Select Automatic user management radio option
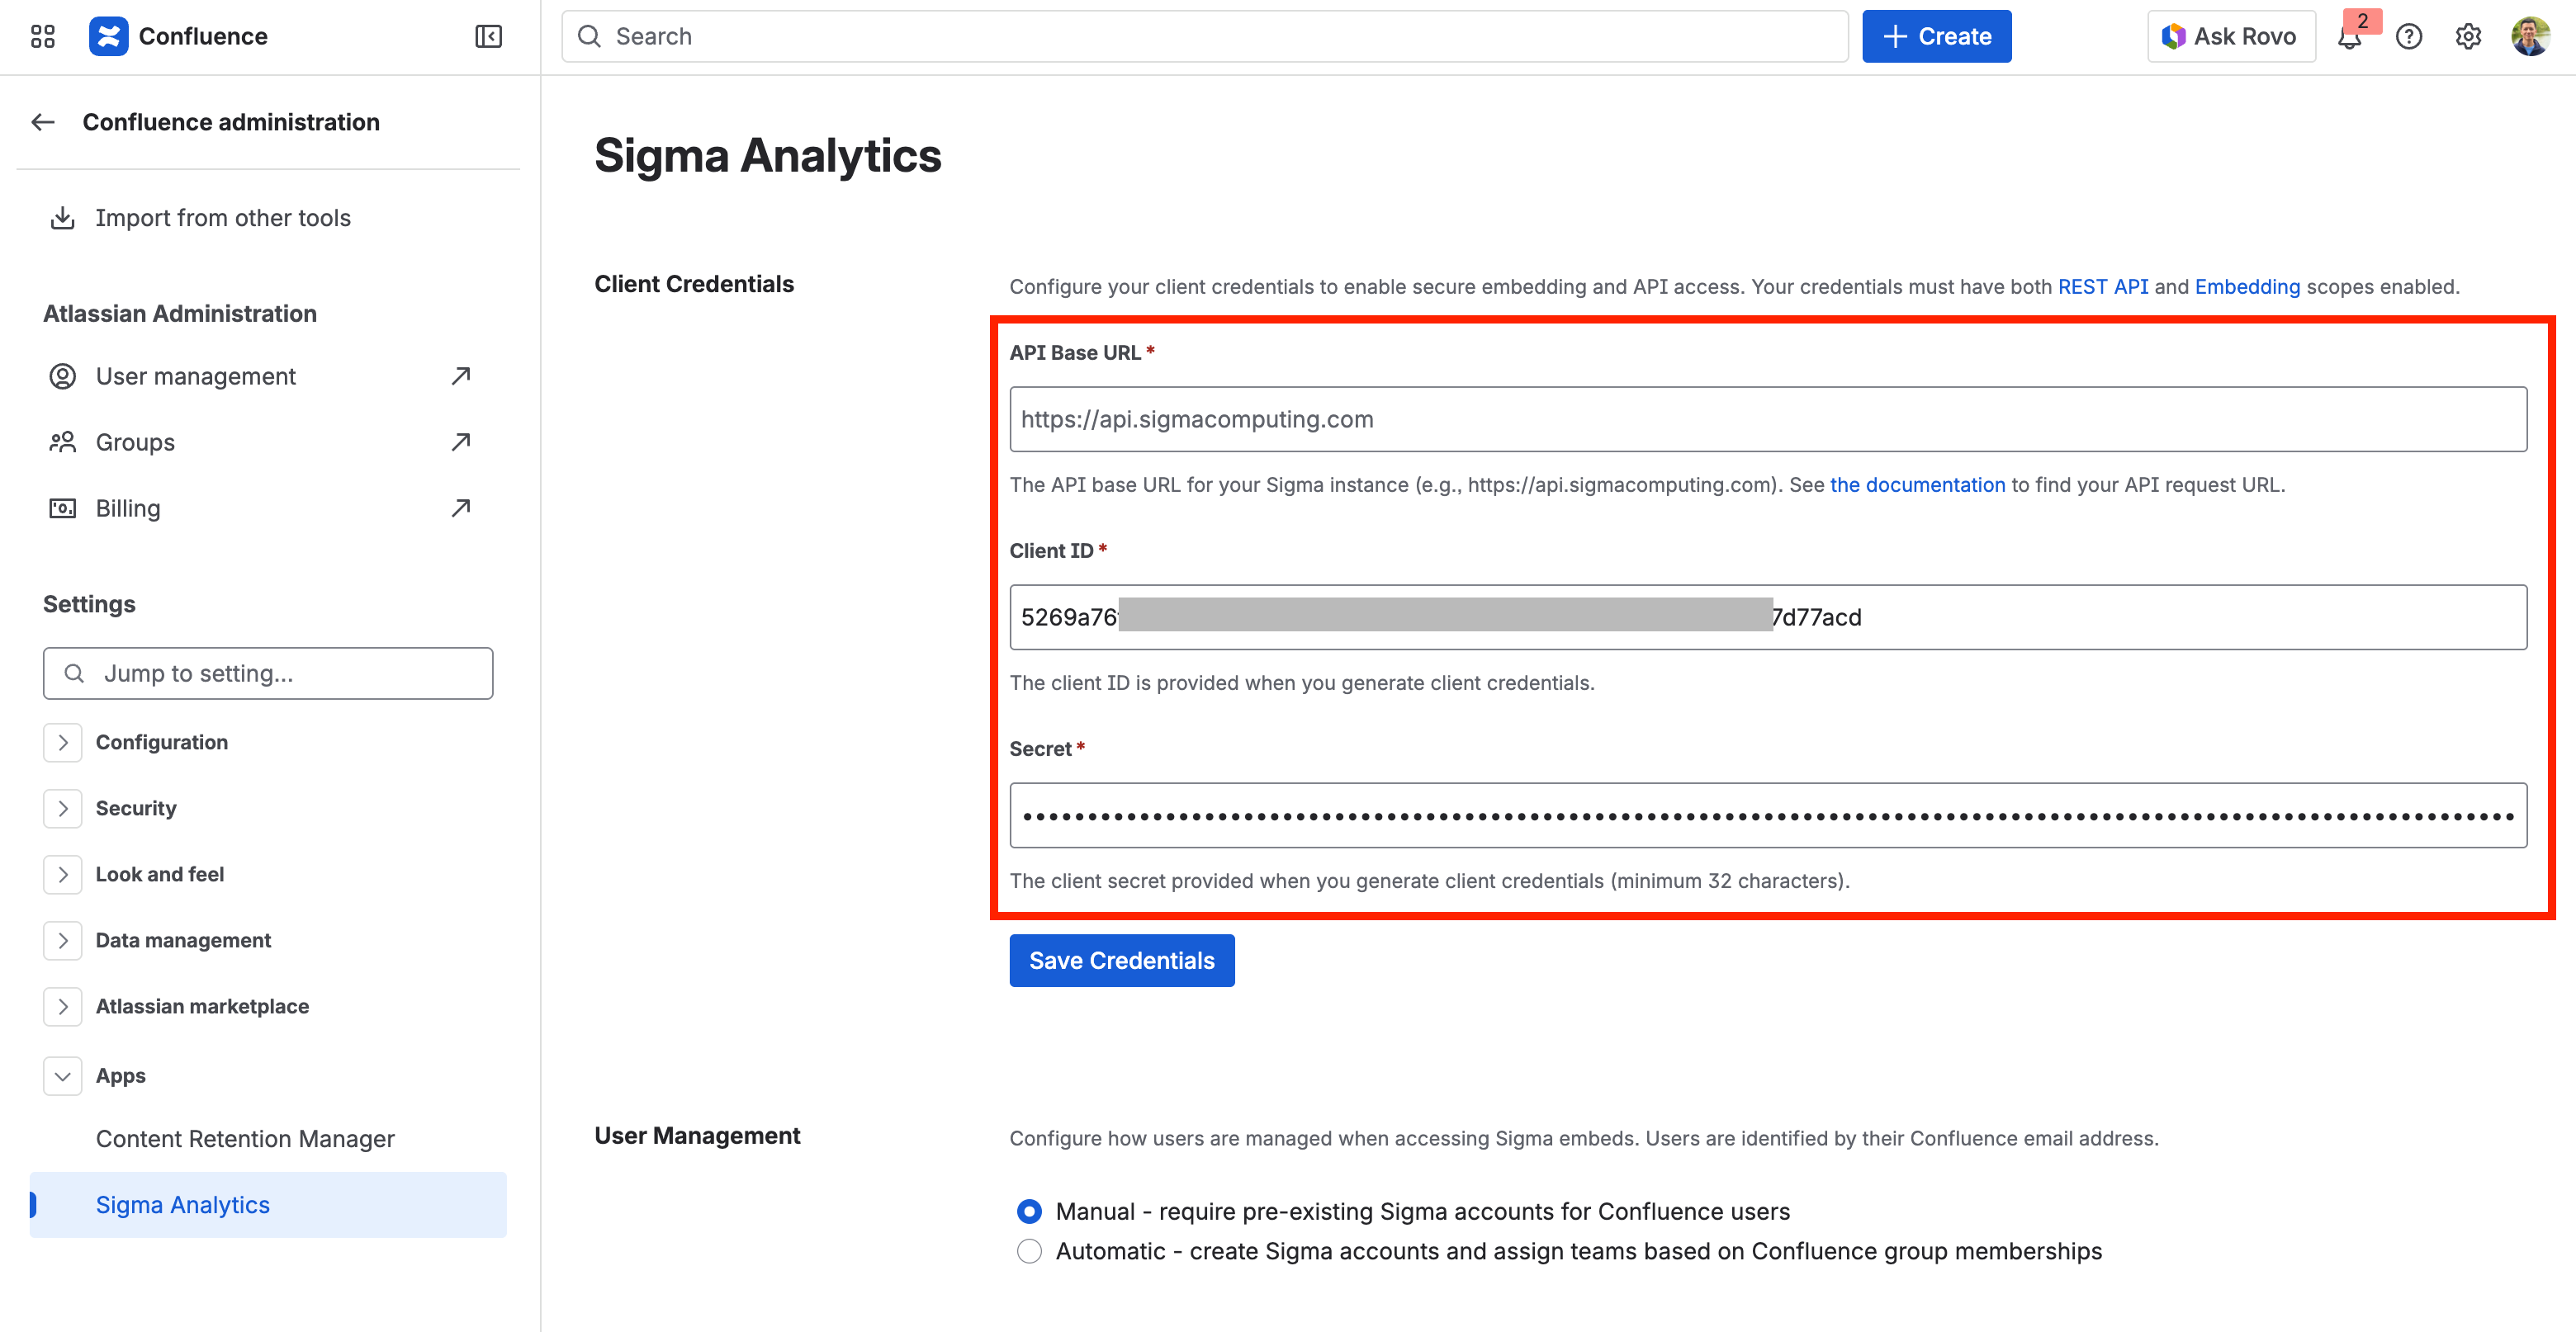2576x1332 pixels. pyautogui.click(x=1029, y=1251)
